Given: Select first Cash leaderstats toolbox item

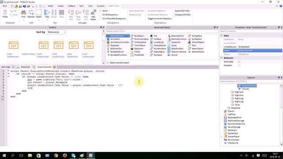Looking at the screenshot, I should (13, 49).
